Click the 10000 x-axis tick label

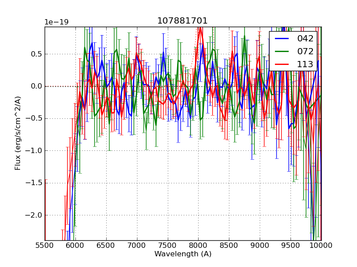coord(320,245)
